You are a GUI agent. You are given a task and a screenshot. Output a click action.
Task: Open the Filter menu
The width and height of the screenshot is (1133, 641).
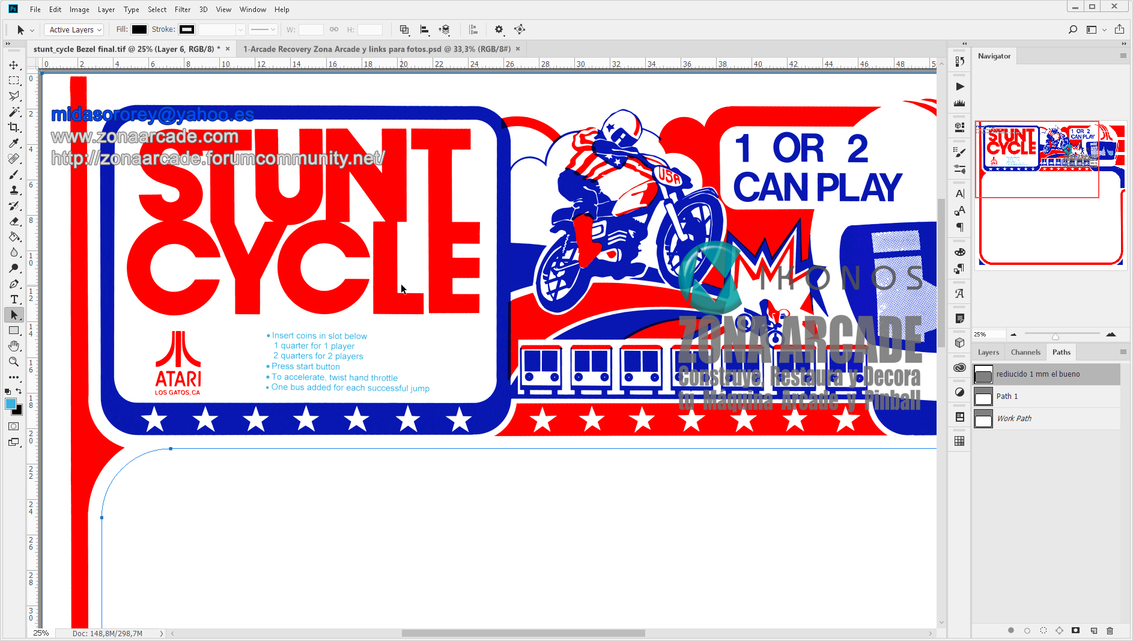tap(182, 10)
